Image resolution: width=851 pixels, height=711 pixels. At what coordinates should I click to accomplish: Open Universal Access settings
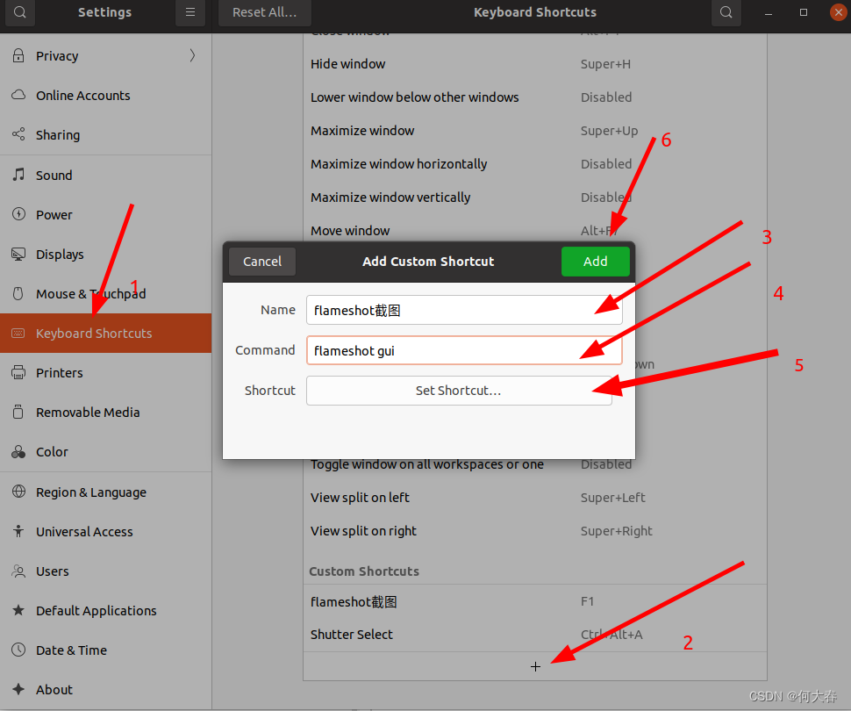(x=106, y=532)
